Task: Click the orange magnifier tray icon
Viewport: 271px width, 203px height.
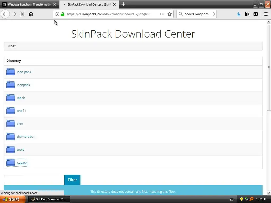Action: 251,199
